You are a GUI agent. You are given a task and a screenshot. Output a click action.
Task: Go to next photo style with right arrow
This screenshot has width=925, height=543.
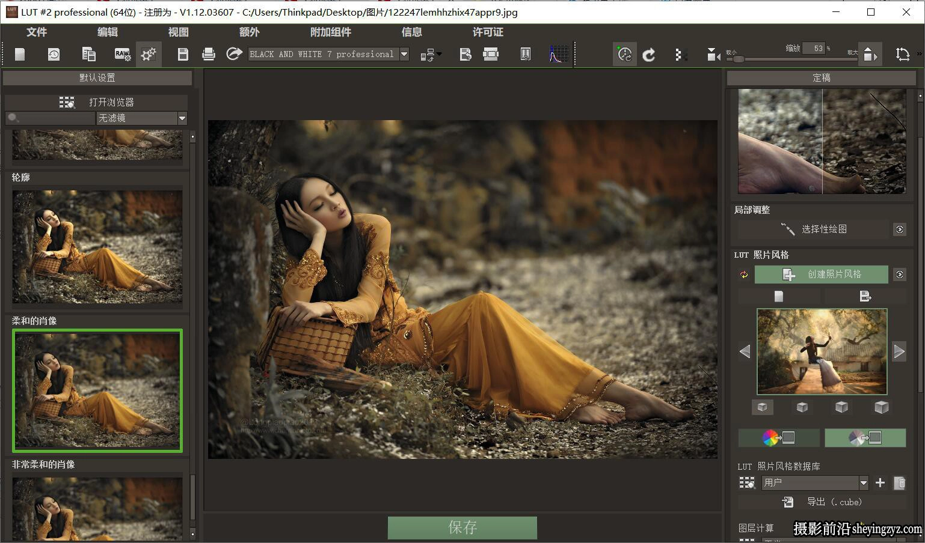tap(899, 351)
